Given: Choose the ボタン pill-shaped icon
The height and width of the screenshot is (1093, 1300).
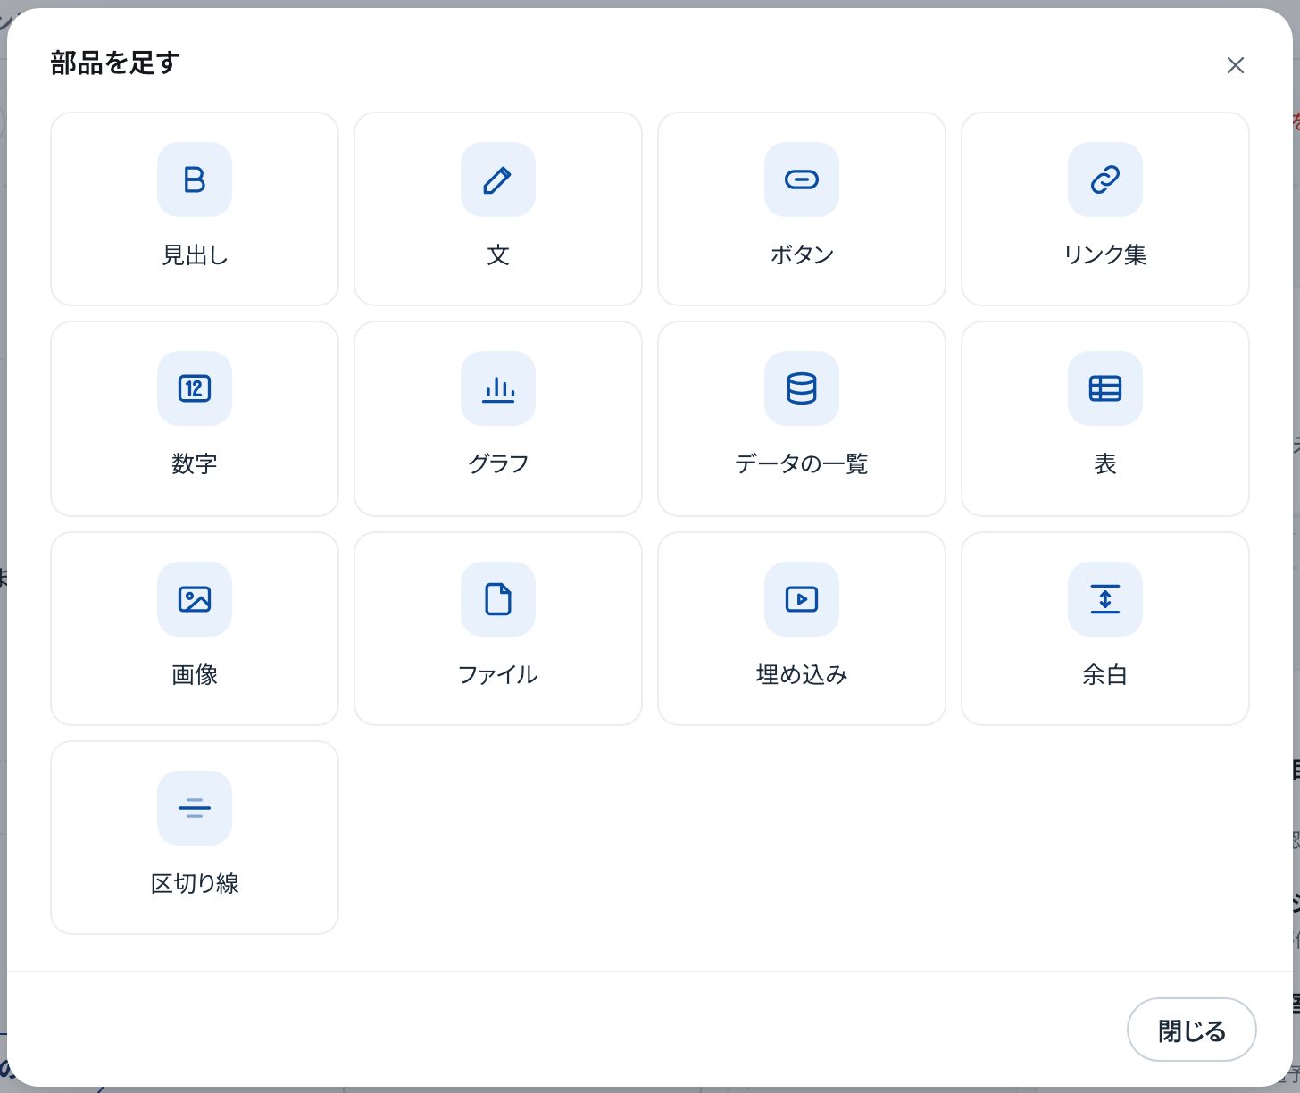Looking at the screenshot, I should (x=802, y=179).
